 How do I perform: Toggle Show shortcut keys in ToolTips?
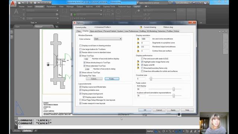[84, 63]
